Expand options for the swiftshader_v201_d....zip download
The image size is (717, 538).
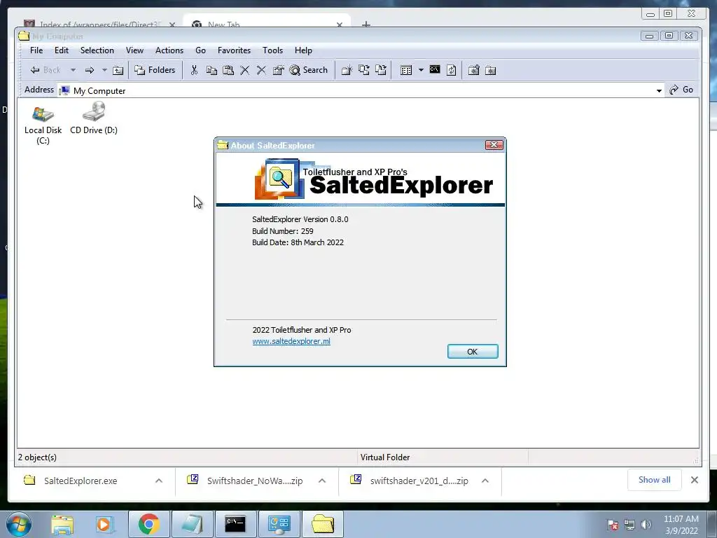485,481
